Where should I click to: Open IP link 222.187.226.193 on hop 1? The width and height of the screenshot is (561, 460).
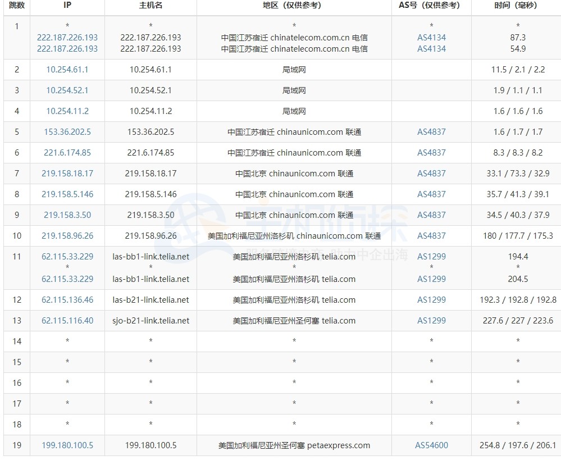click(x=67, y=38)
